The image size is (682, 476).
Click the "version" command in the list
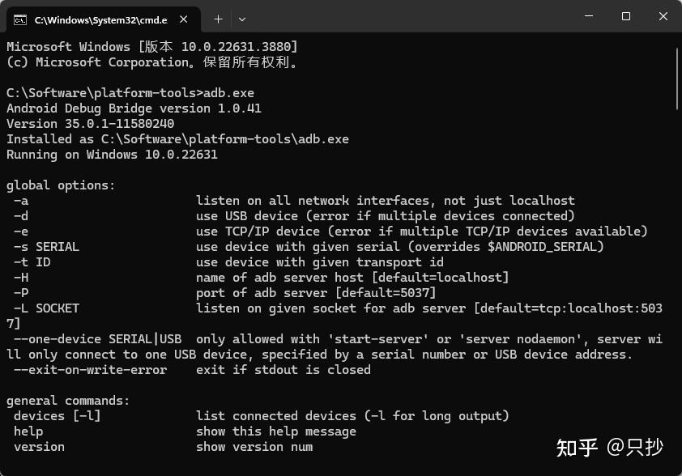point(39,447)
